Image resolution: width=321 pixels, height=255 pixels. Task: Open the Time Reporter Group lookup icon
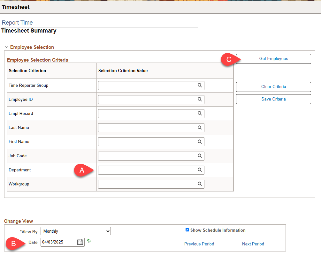tap(200, 85)
